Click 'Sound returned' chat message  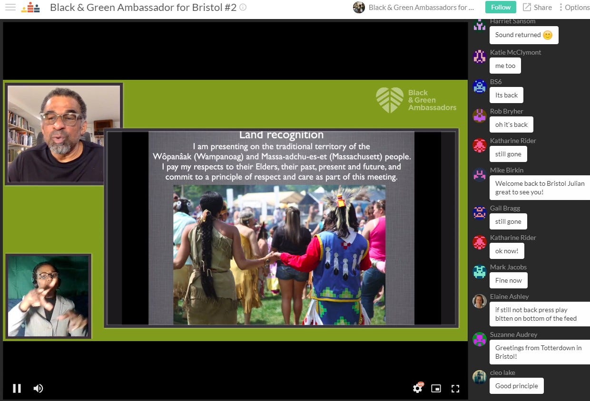(x=524, y=35)
